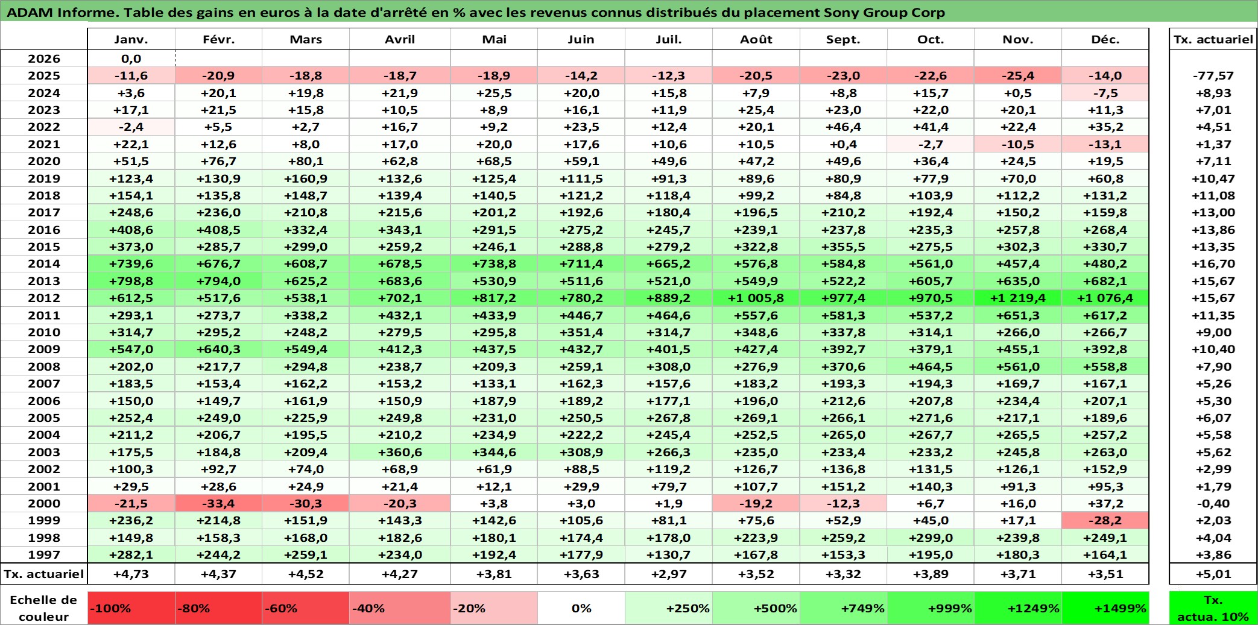Click the +798,8 cell for January 2013
This screenshot has width=1258, height=625.
point(131,281)
